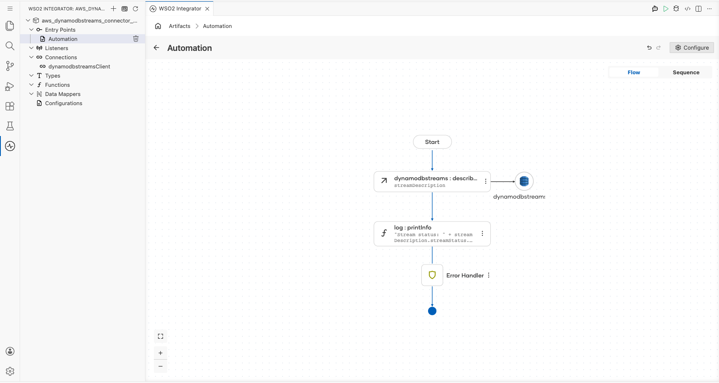
Task: Select the WSO2 Integrator editor tab
Action: click(x=180, y=8)
